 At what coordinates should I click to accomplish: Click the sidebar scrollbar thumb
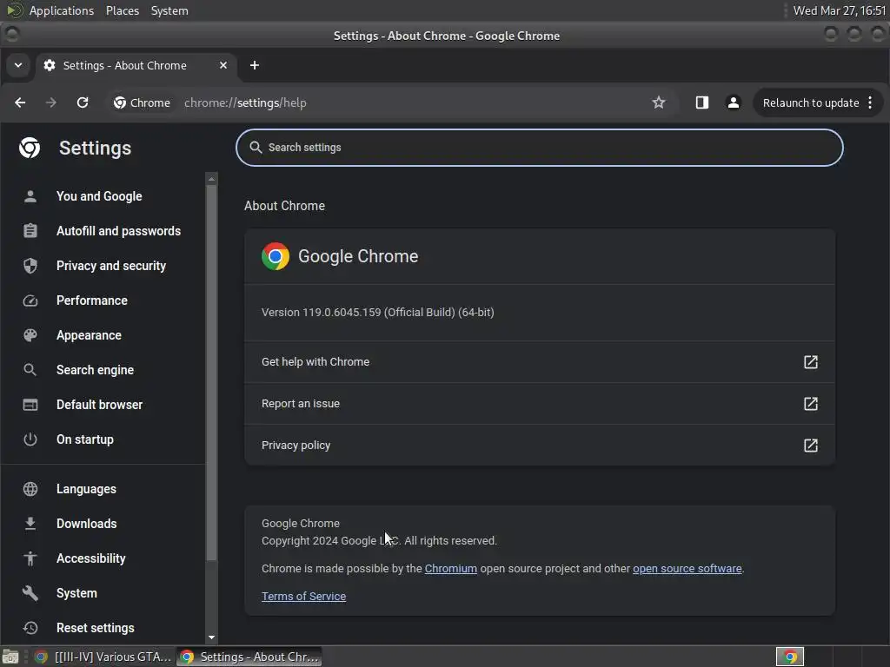tap(212, 373)
